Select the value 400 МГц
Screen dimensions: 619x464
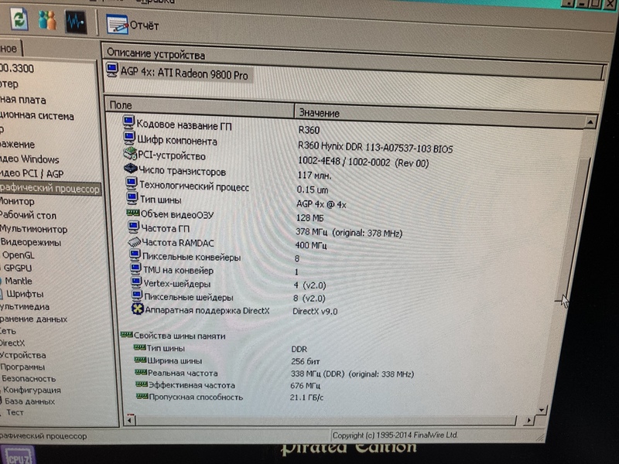(x=311, y=245)
